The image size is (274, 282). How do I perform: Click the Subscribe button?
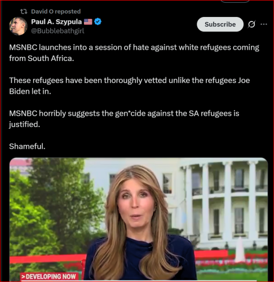pos(220,24)
